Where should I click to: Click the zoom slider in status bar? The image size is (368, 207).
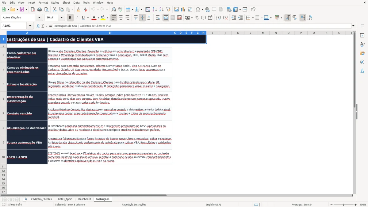(343, 205)
